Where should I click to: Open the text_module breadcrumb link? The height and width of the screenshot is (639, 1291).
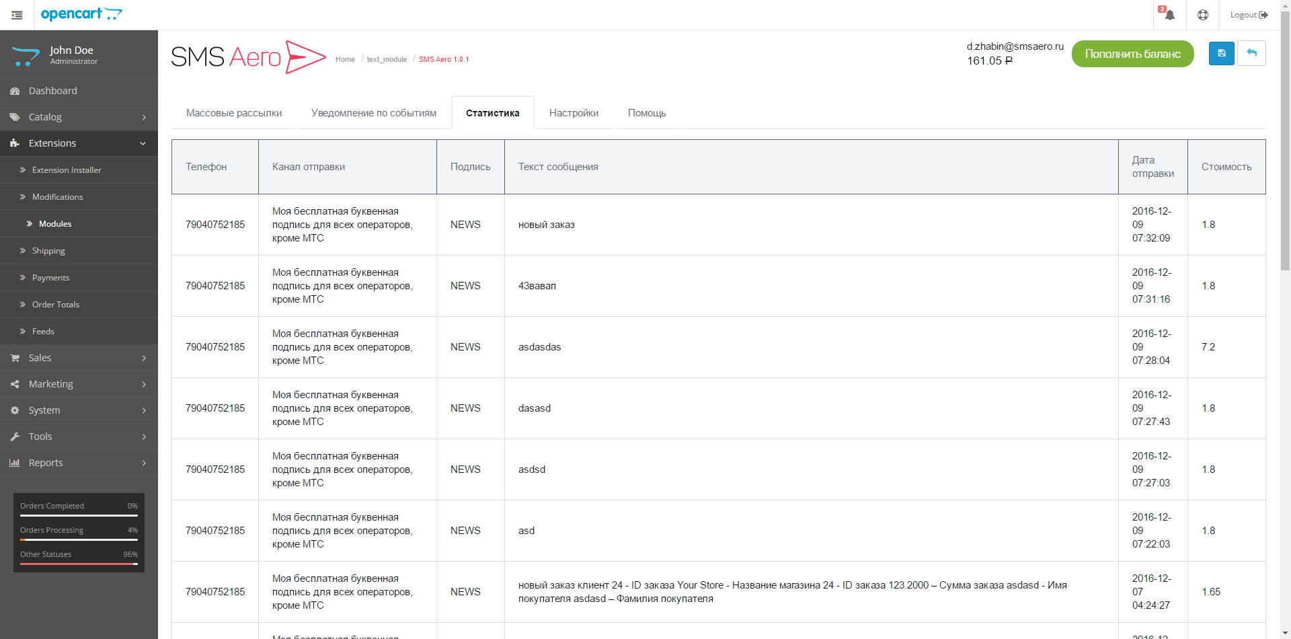pos(387,59)
